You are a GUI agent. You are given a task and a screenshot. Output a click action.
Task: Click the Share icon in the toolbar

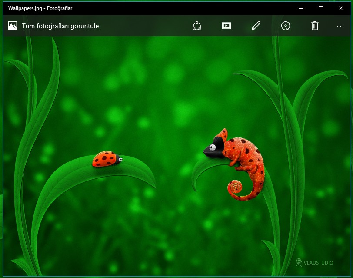(x=197, y=26)
